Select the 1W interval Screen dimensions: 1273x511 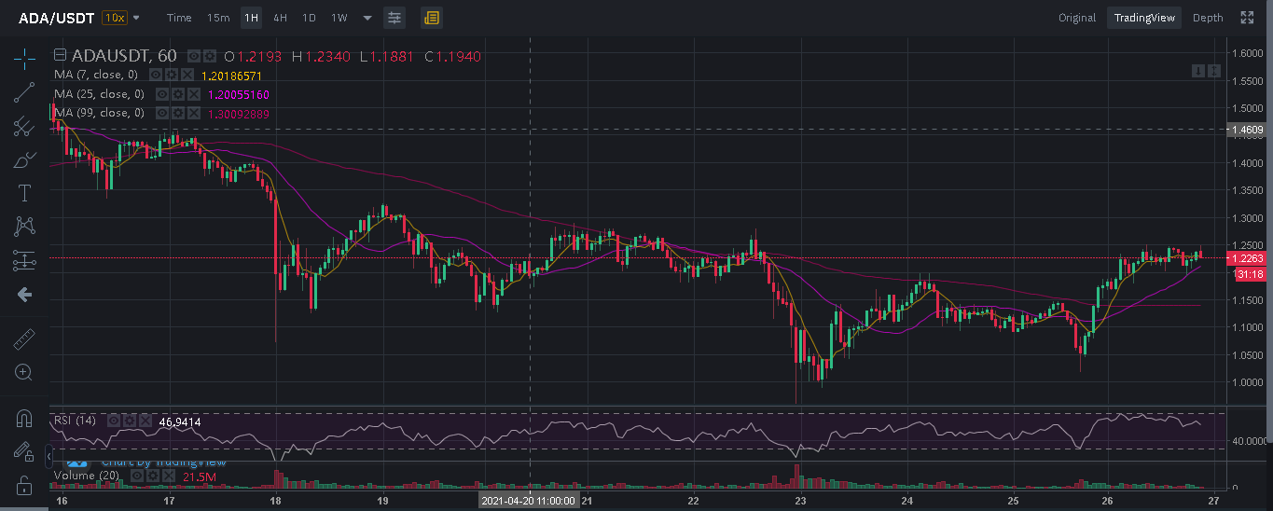click(x=339, y=18)
